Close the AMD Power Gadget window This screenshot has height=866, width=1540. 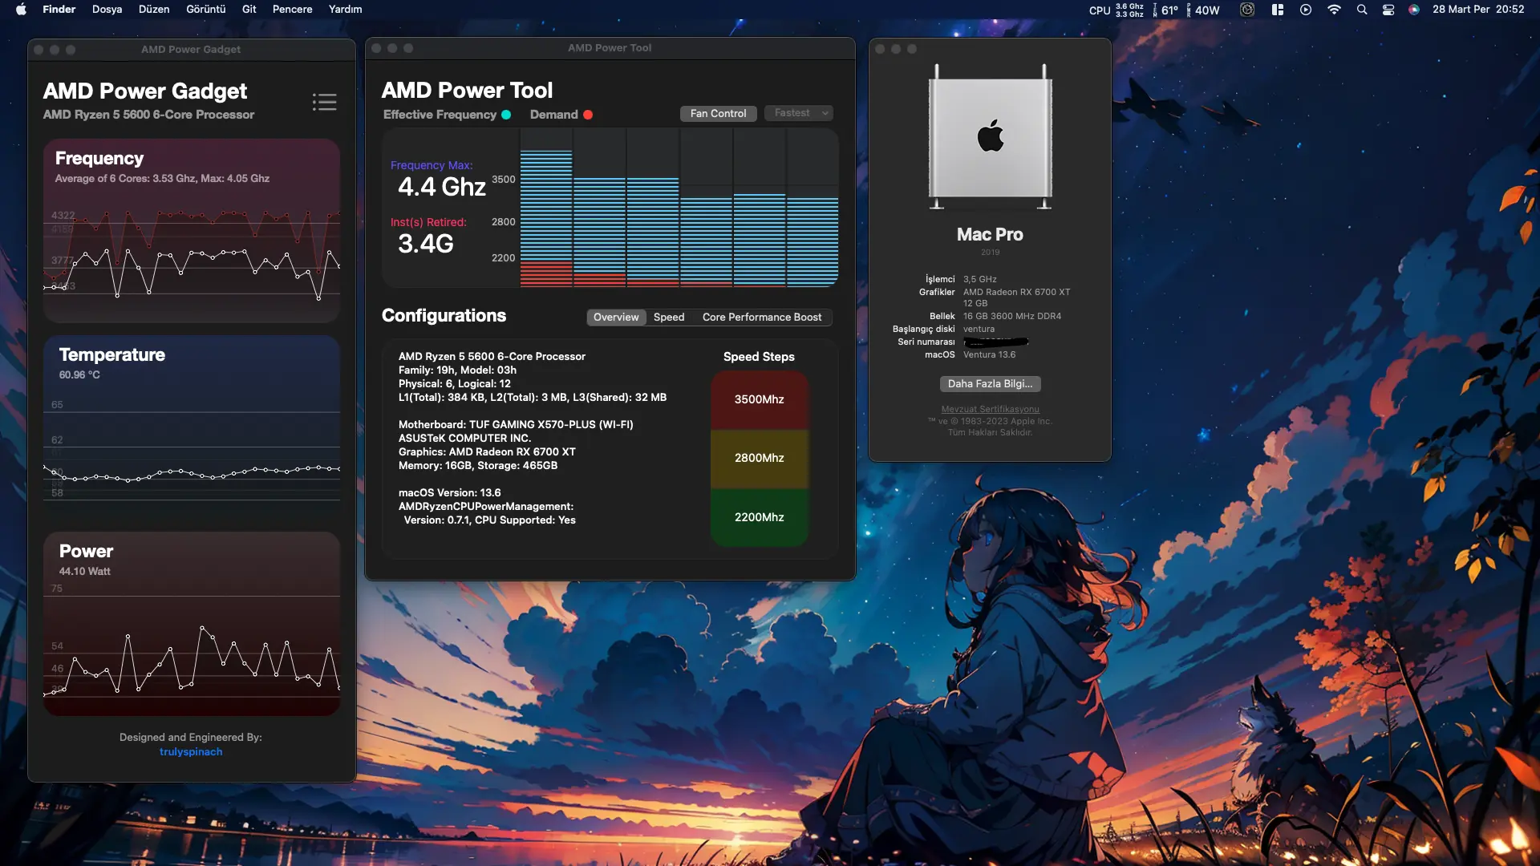click(38, 50)
